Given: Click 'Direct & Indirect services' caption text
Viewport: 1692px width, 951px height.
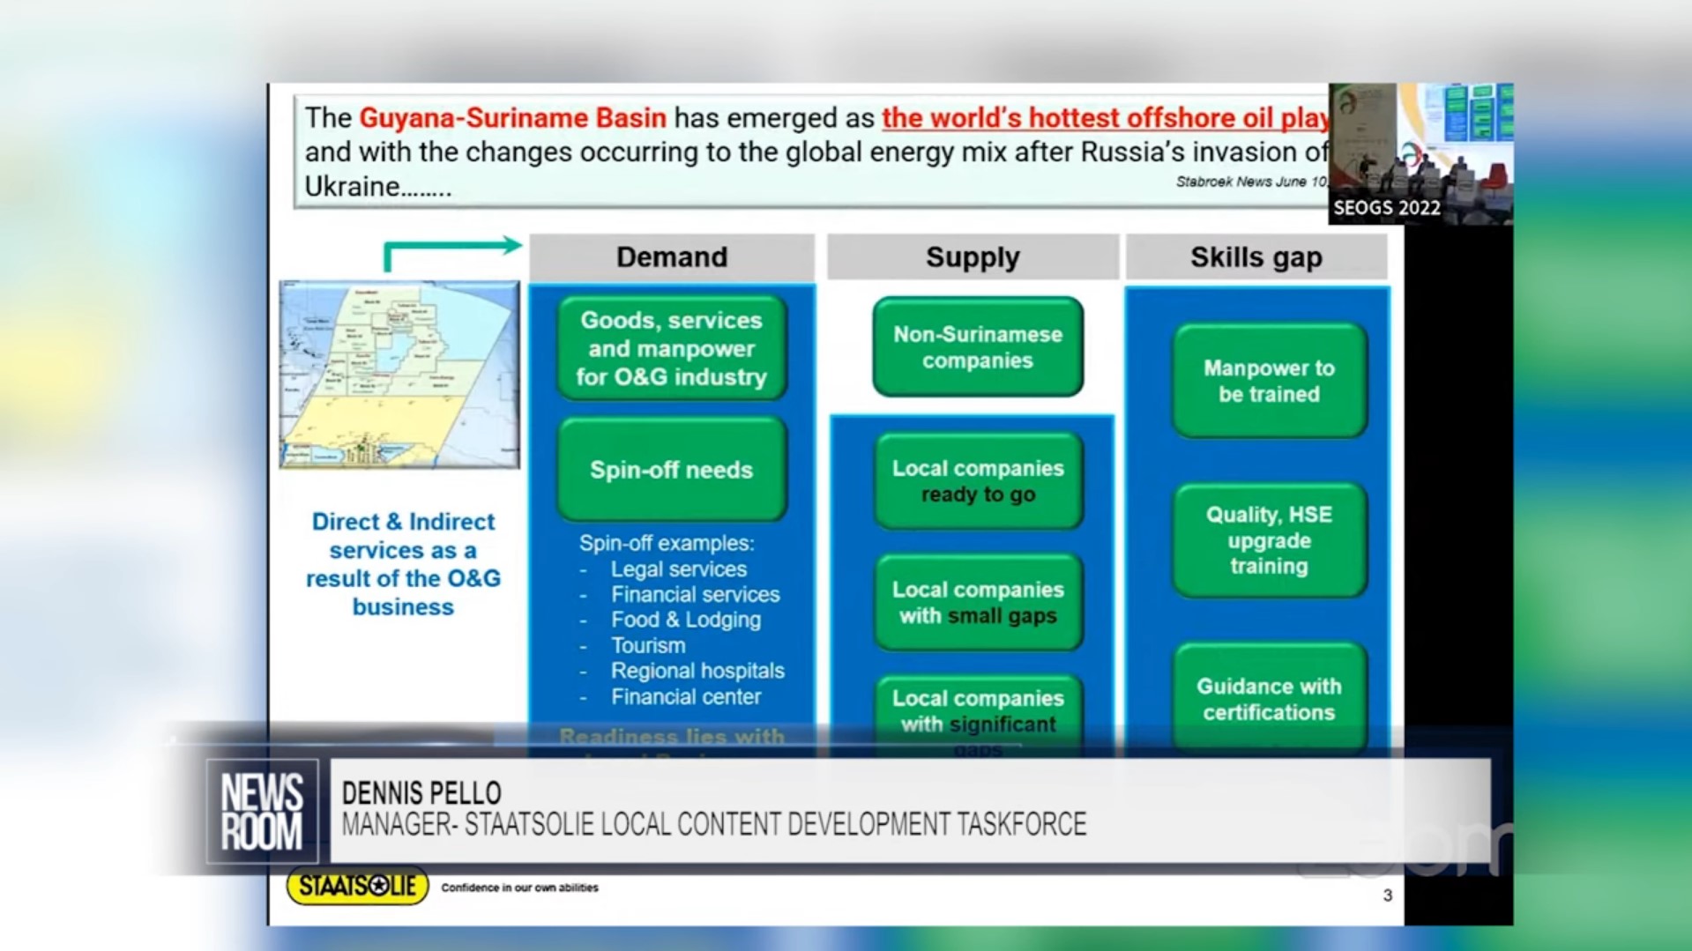Looking at the screenshot, I should (403, 564).
